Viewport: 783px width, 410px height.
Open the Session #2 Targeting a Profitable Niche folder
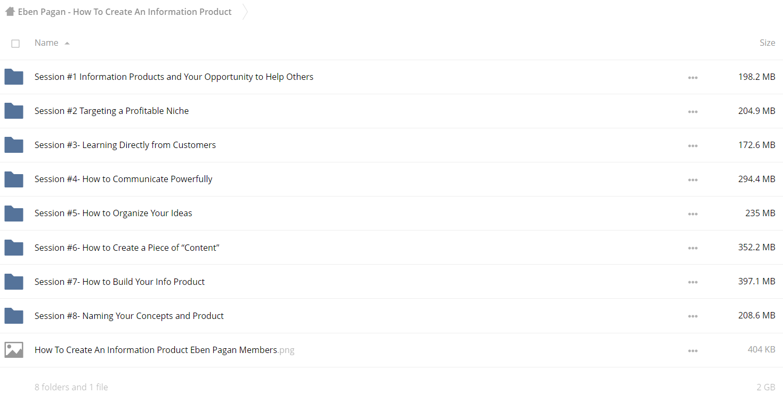pyautogui.click(x=111, y=111)
